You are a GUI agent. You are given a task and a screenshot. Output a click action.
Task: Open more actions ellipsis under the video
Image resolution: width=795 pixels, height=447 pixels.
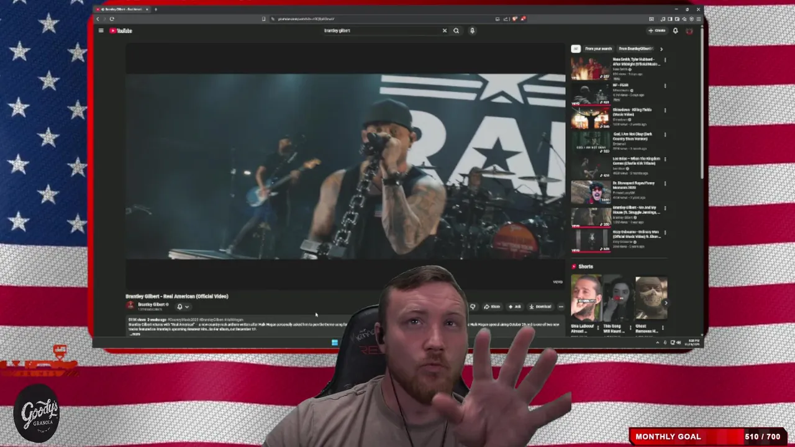pyautogui.click(x=561, y=306)
